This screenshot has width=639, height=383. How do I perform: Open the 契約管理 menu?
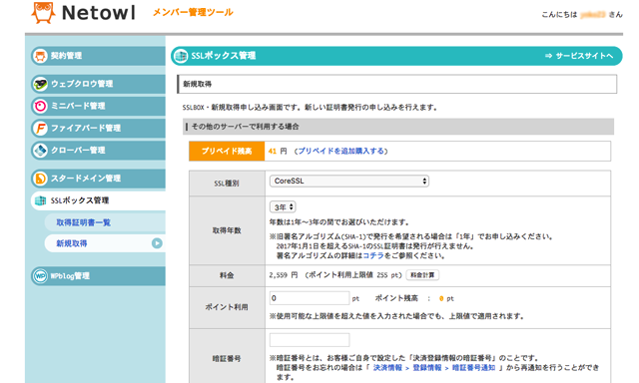98,56
